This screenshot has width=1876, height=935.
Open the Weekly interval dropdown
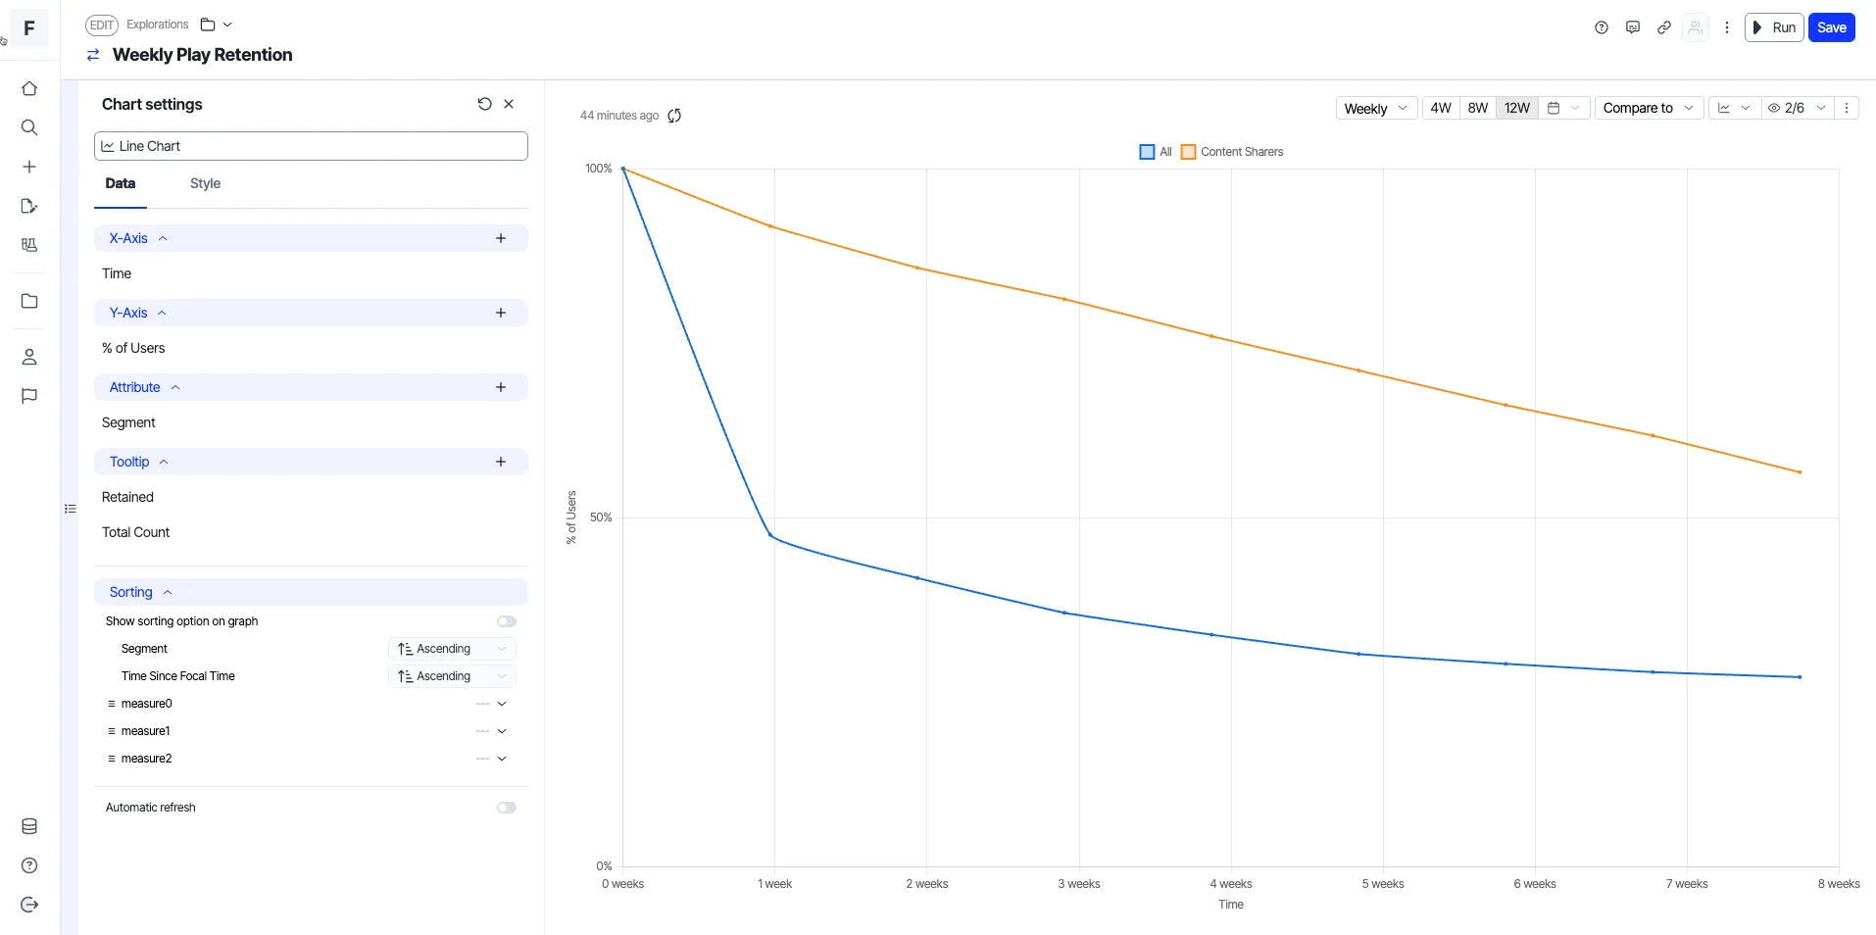point(1376,108)
